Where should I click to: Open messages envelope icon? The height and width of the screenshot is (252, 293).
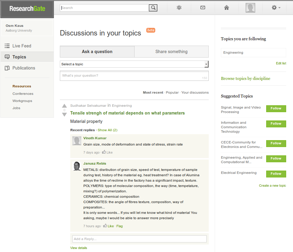coord(203,8)
